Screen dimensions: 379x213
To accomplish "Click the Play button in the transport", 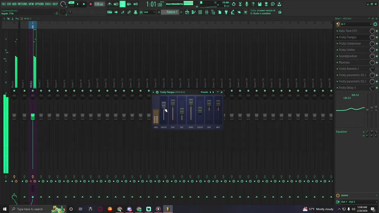I will (78, 4).
